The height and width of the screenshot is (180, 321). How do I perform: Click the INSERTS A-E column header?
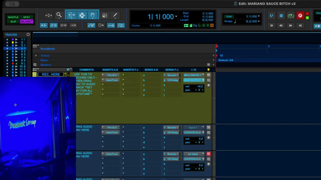point(110,70)
